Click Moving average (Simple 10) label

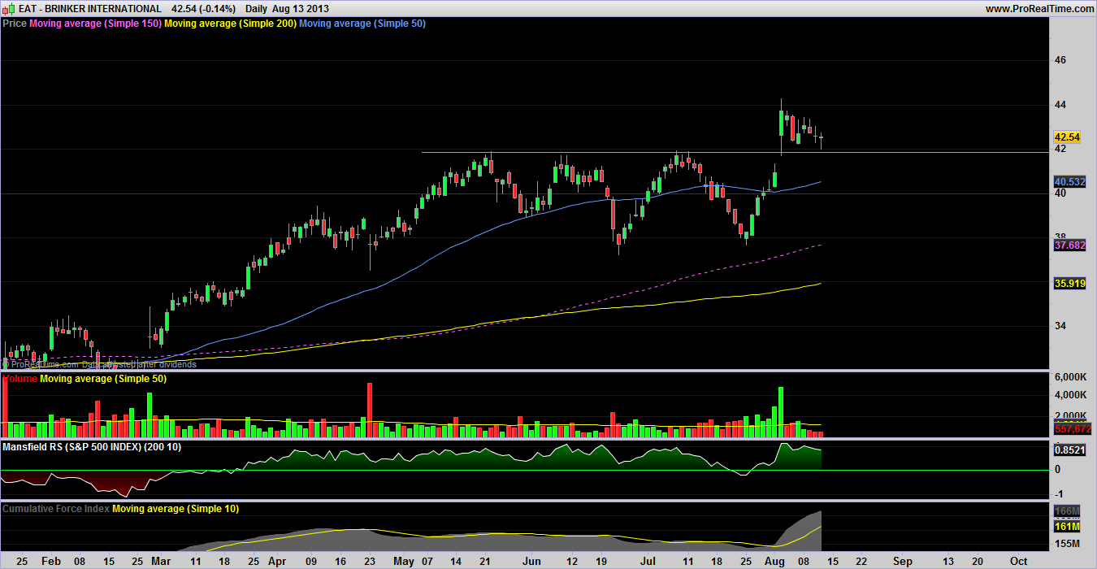pyautogui.click(x=176, y=508)
